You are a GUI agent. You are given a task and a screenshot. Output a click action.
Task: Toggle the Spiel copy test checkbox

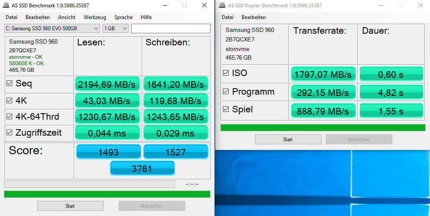(226, 109)
